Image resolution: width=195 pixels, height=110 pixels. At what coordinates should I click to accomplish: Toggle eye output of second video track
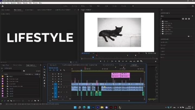click(61, 77)
